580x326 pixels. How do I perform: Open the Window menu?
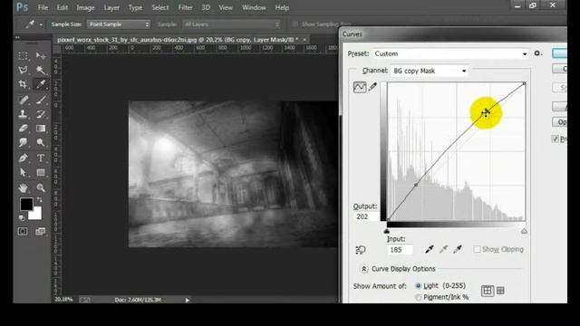tap(254, 7)
